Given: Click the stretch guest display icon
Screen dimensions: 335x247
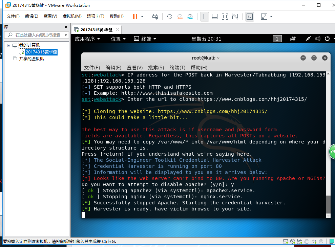Looking at the screenshot, I should [264, 17].
